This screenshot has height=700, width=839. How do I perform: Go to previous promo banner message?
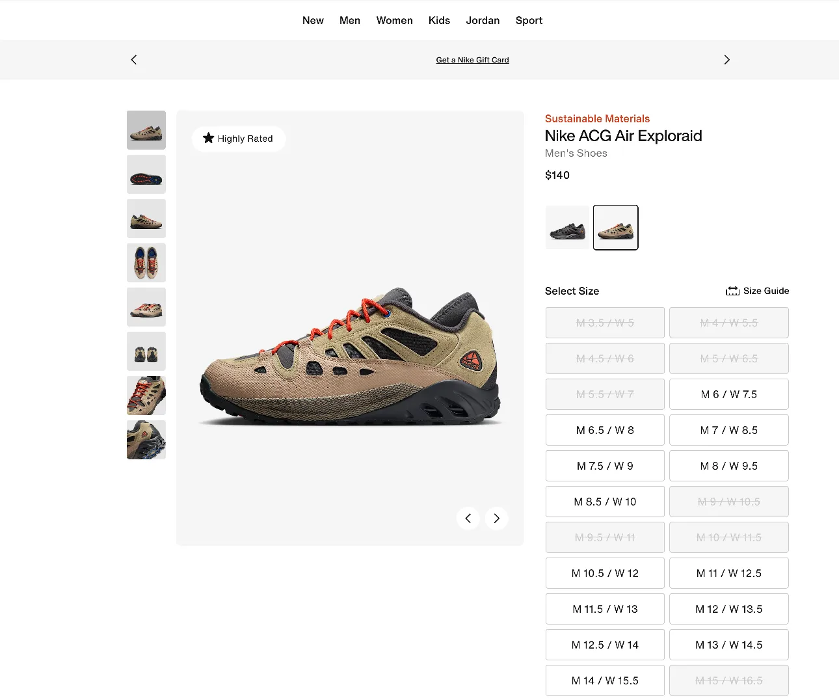(134, 60)
